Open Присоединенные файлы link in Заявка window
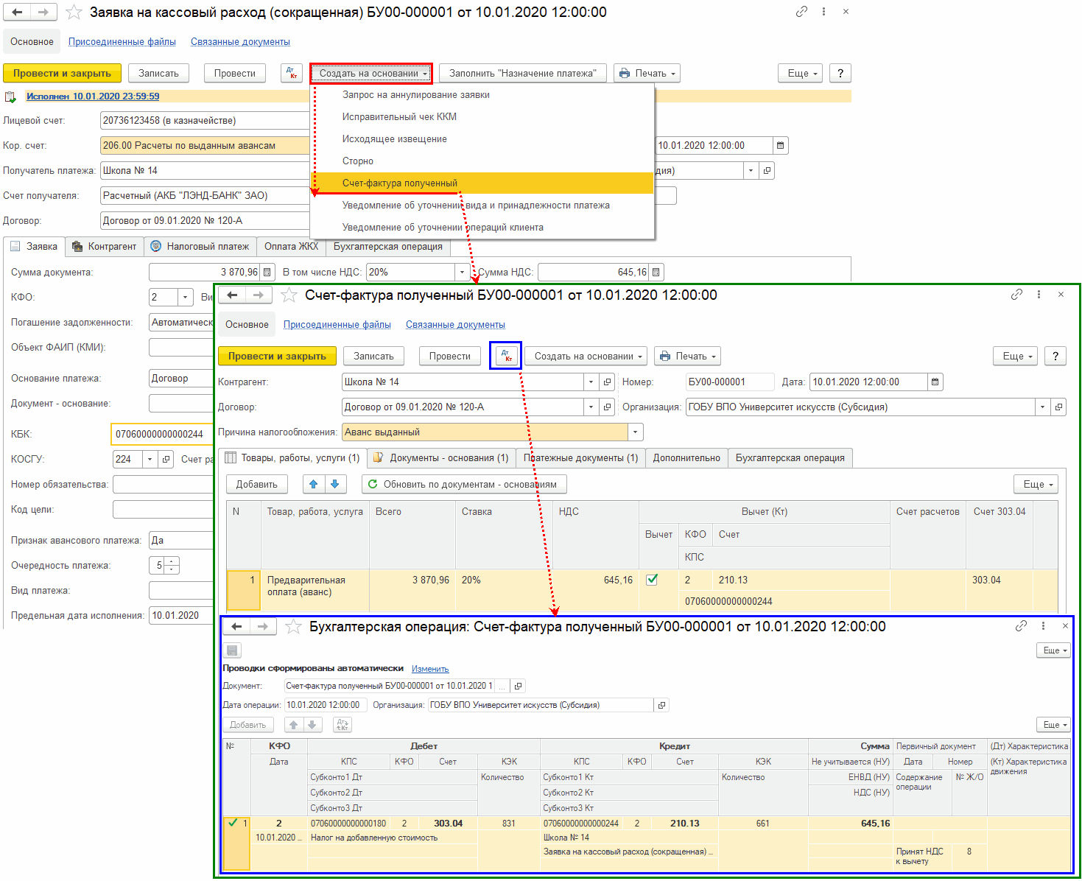1082x881 pixels. tap(122, 42)
